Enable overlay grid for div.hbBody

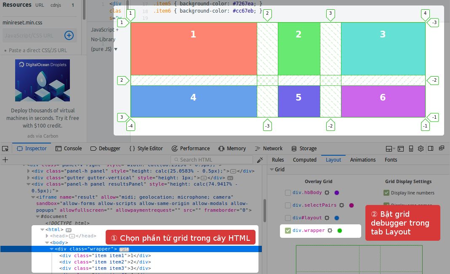[x=288, y=193]
